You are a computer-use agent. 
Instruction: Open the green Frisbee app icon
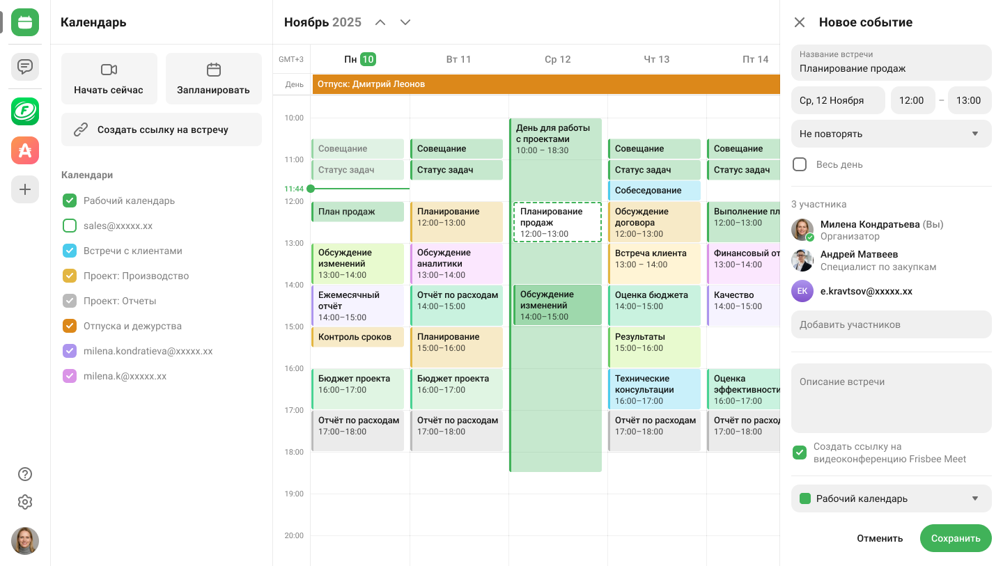tap(25, 111)
